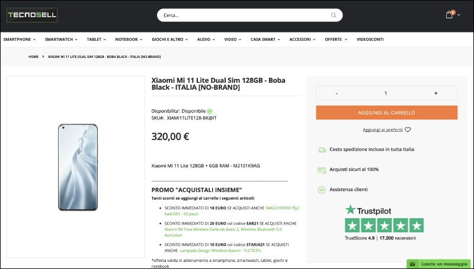Open the Videosconti menu item

370,40
